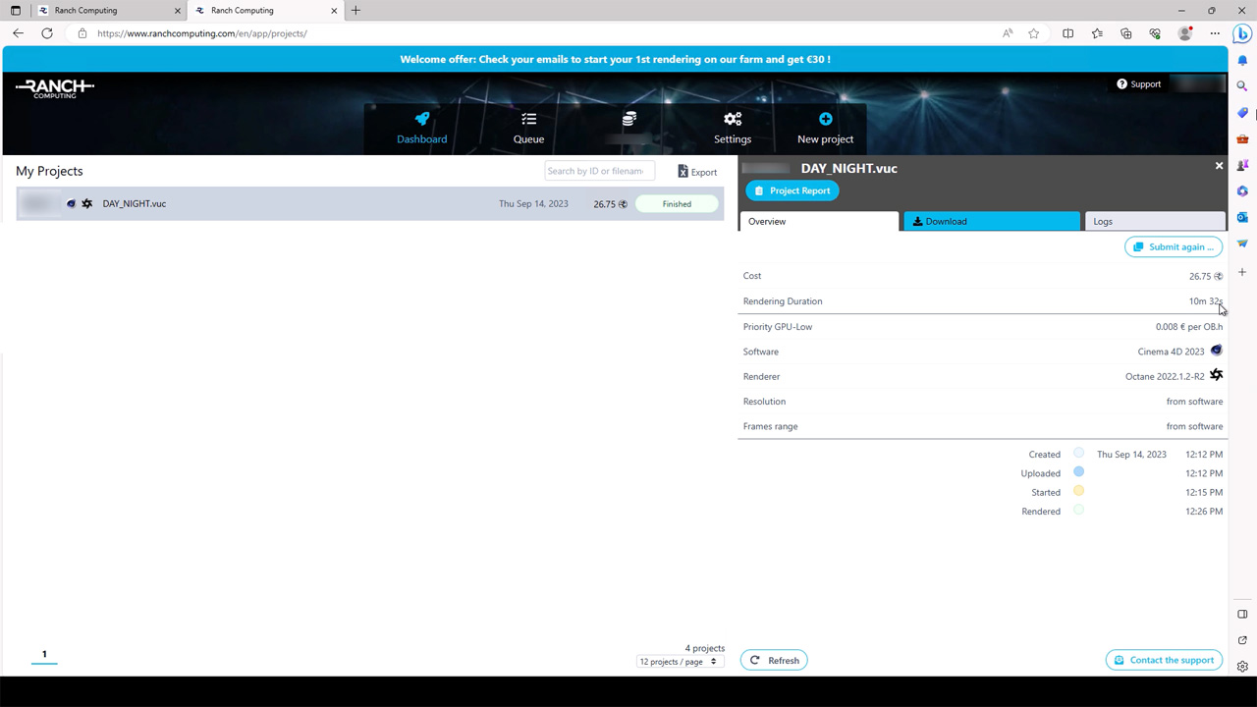Add this page to favorites star
The image size is (1257, 707).
tap(1034, 33)
